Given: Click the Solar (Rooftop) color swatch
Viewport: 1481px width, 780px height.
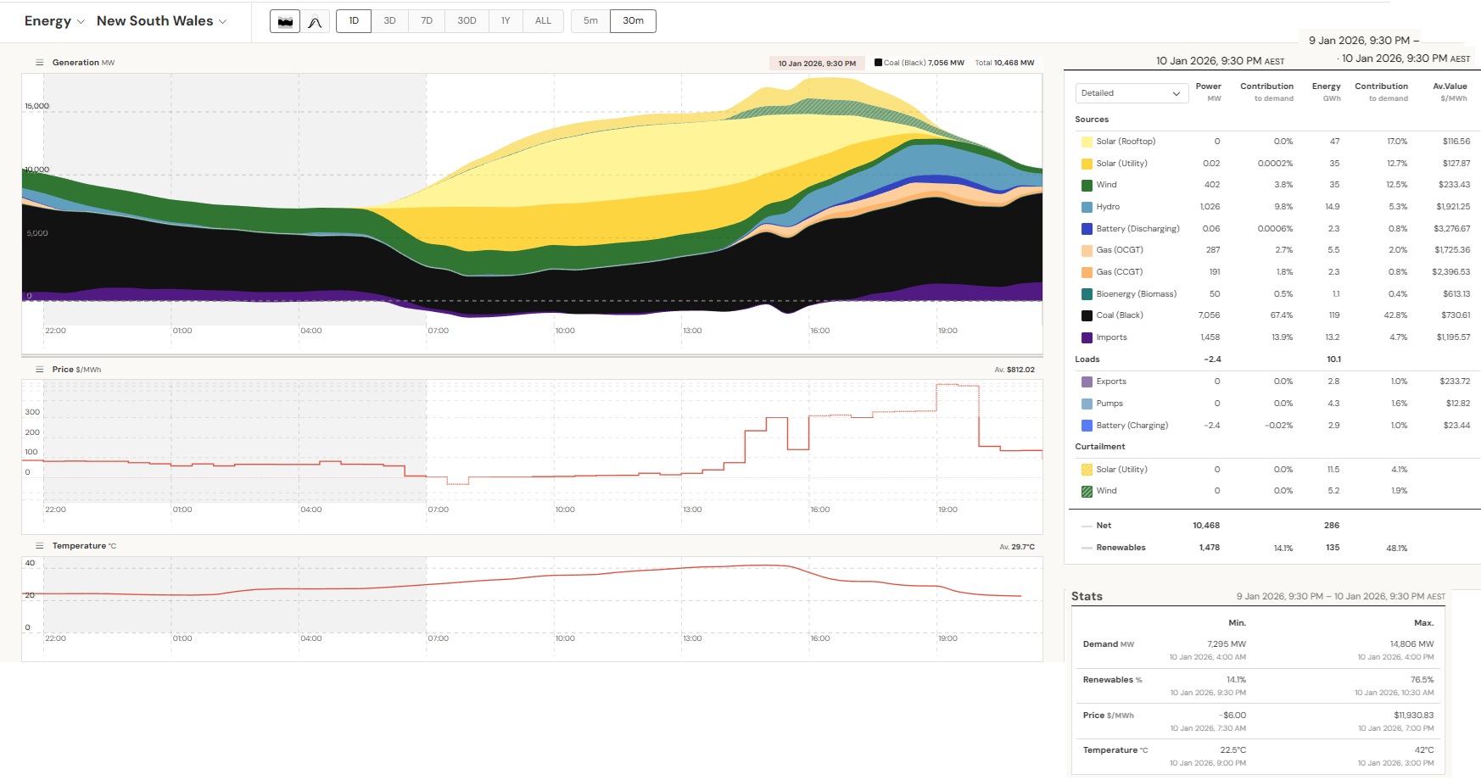Looking at the screenshot, I should point(1087,142).
